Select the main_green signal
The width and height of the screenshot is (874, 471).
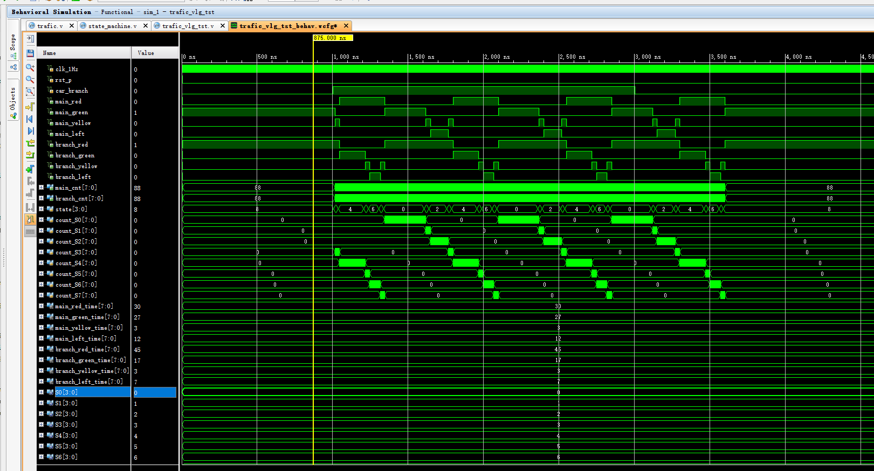pos(71,112)
